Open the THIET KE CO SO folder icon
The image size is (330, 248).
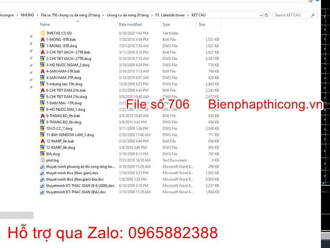(42, 33)
